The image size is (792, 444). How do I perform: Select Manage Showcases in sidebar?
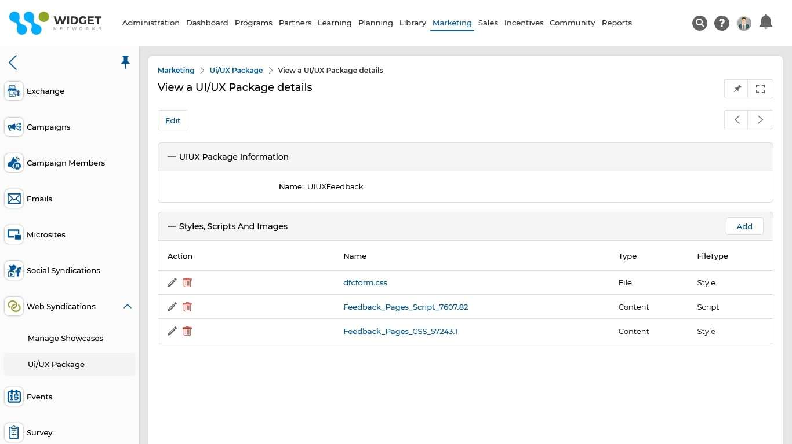(x=66, y=338)
